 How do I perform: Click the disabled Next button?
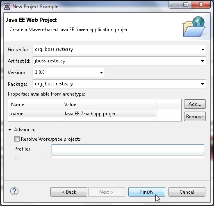coord(107,192)
